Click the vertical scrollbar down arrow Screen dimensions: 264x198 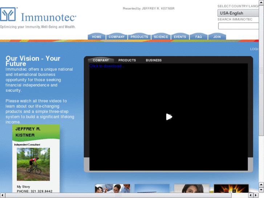(x=261, y=190)
